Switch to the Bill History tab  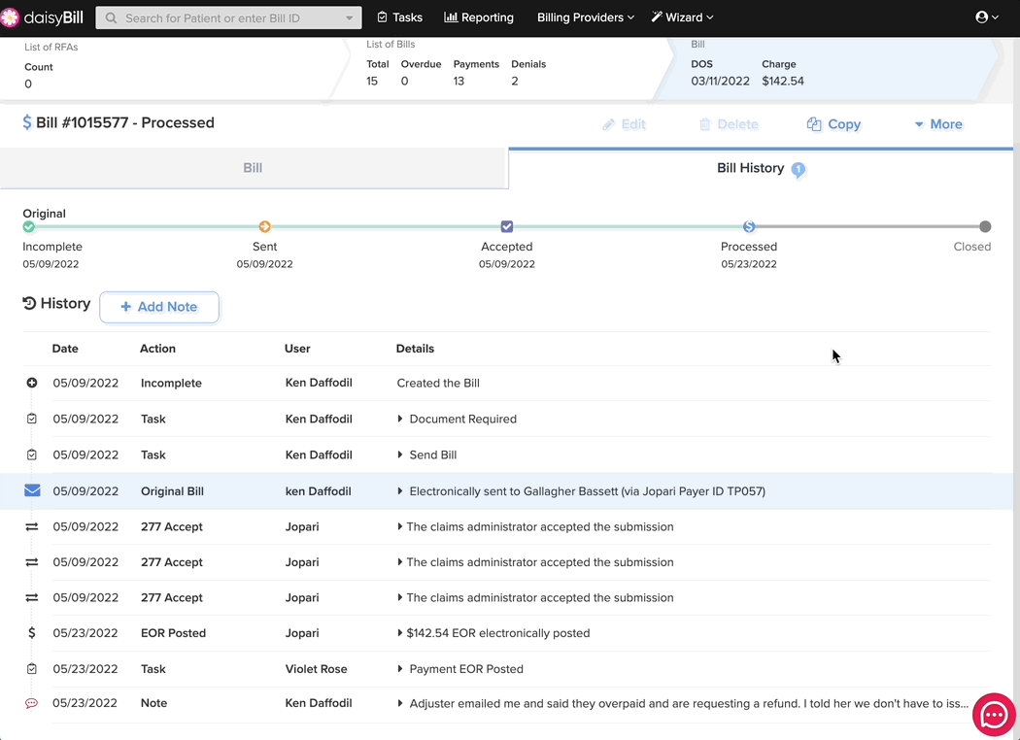tap(761, 168)
